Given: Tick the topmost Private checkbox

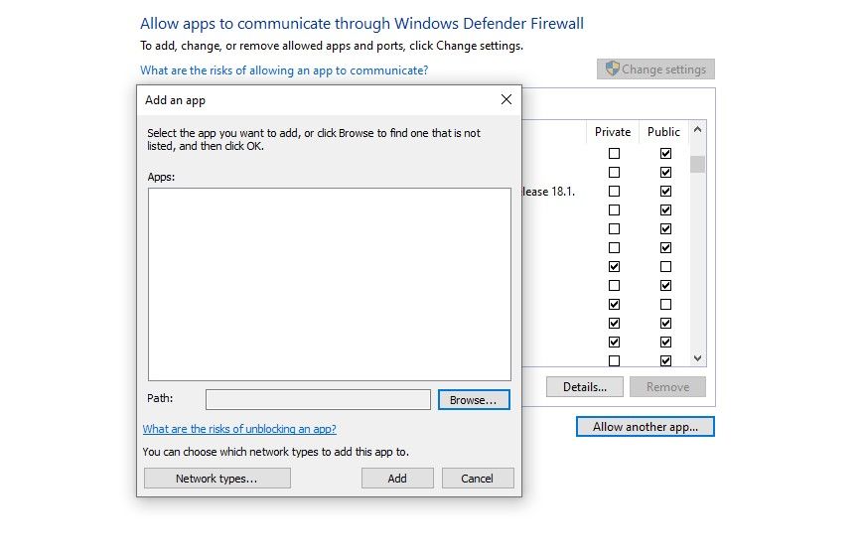Looking at the screenshot, I should point(614,154).
